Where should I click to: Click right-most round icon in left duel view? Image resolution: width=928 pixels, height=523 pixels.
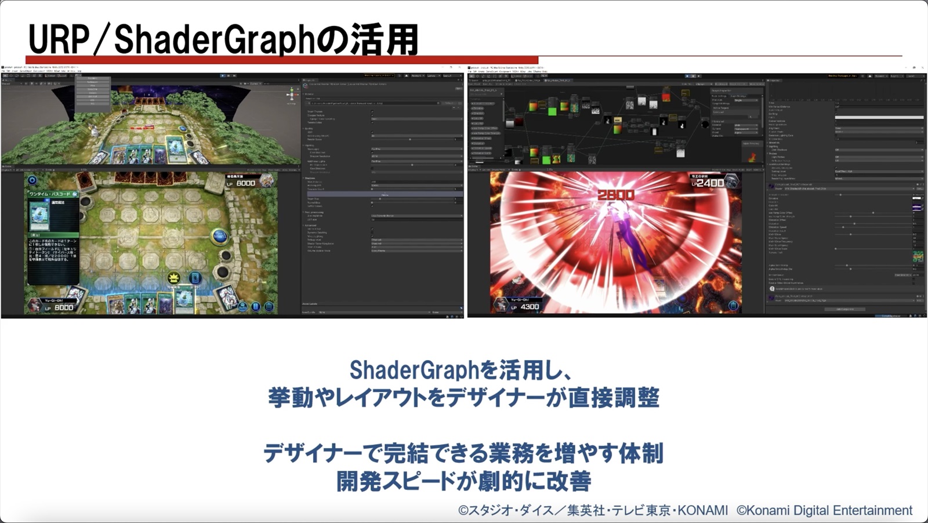269,307
